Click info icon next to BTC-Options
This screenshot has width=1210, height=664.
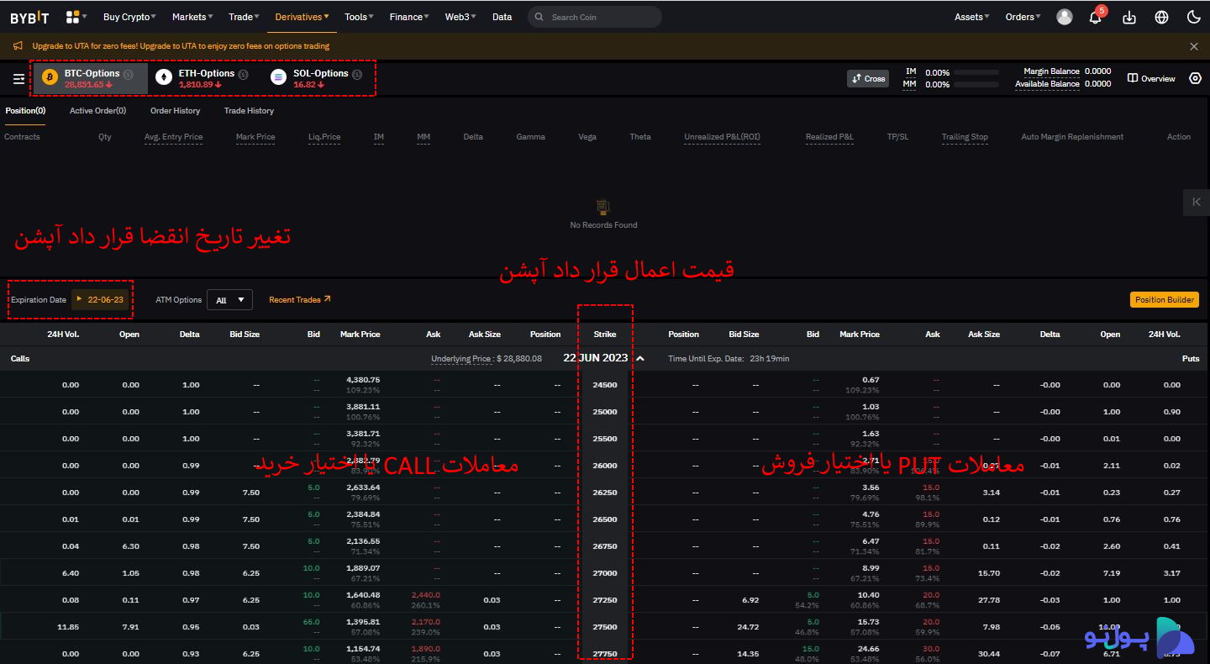[129, 74]
